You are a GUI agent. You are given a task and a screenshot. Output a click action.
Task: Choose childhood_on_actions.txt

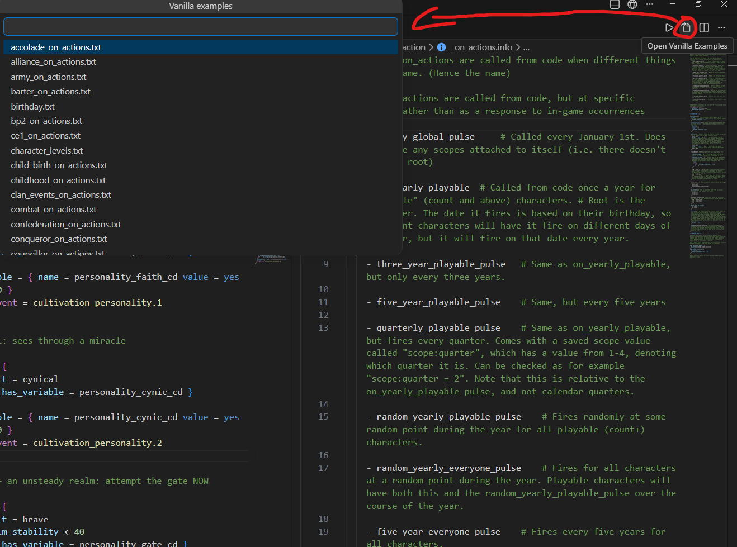201,180
